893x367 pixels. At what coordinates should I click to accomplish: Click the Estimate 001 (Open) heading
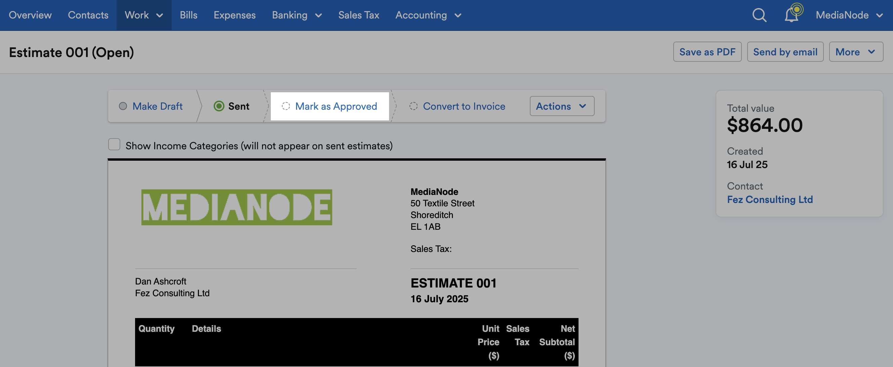[x=72, y=52]
